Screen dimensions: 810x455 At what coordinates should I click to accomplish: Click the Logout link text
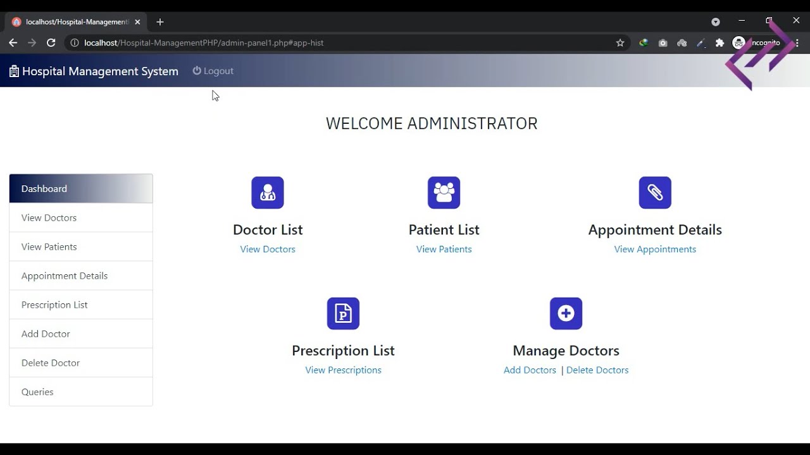tap(218, 71)
